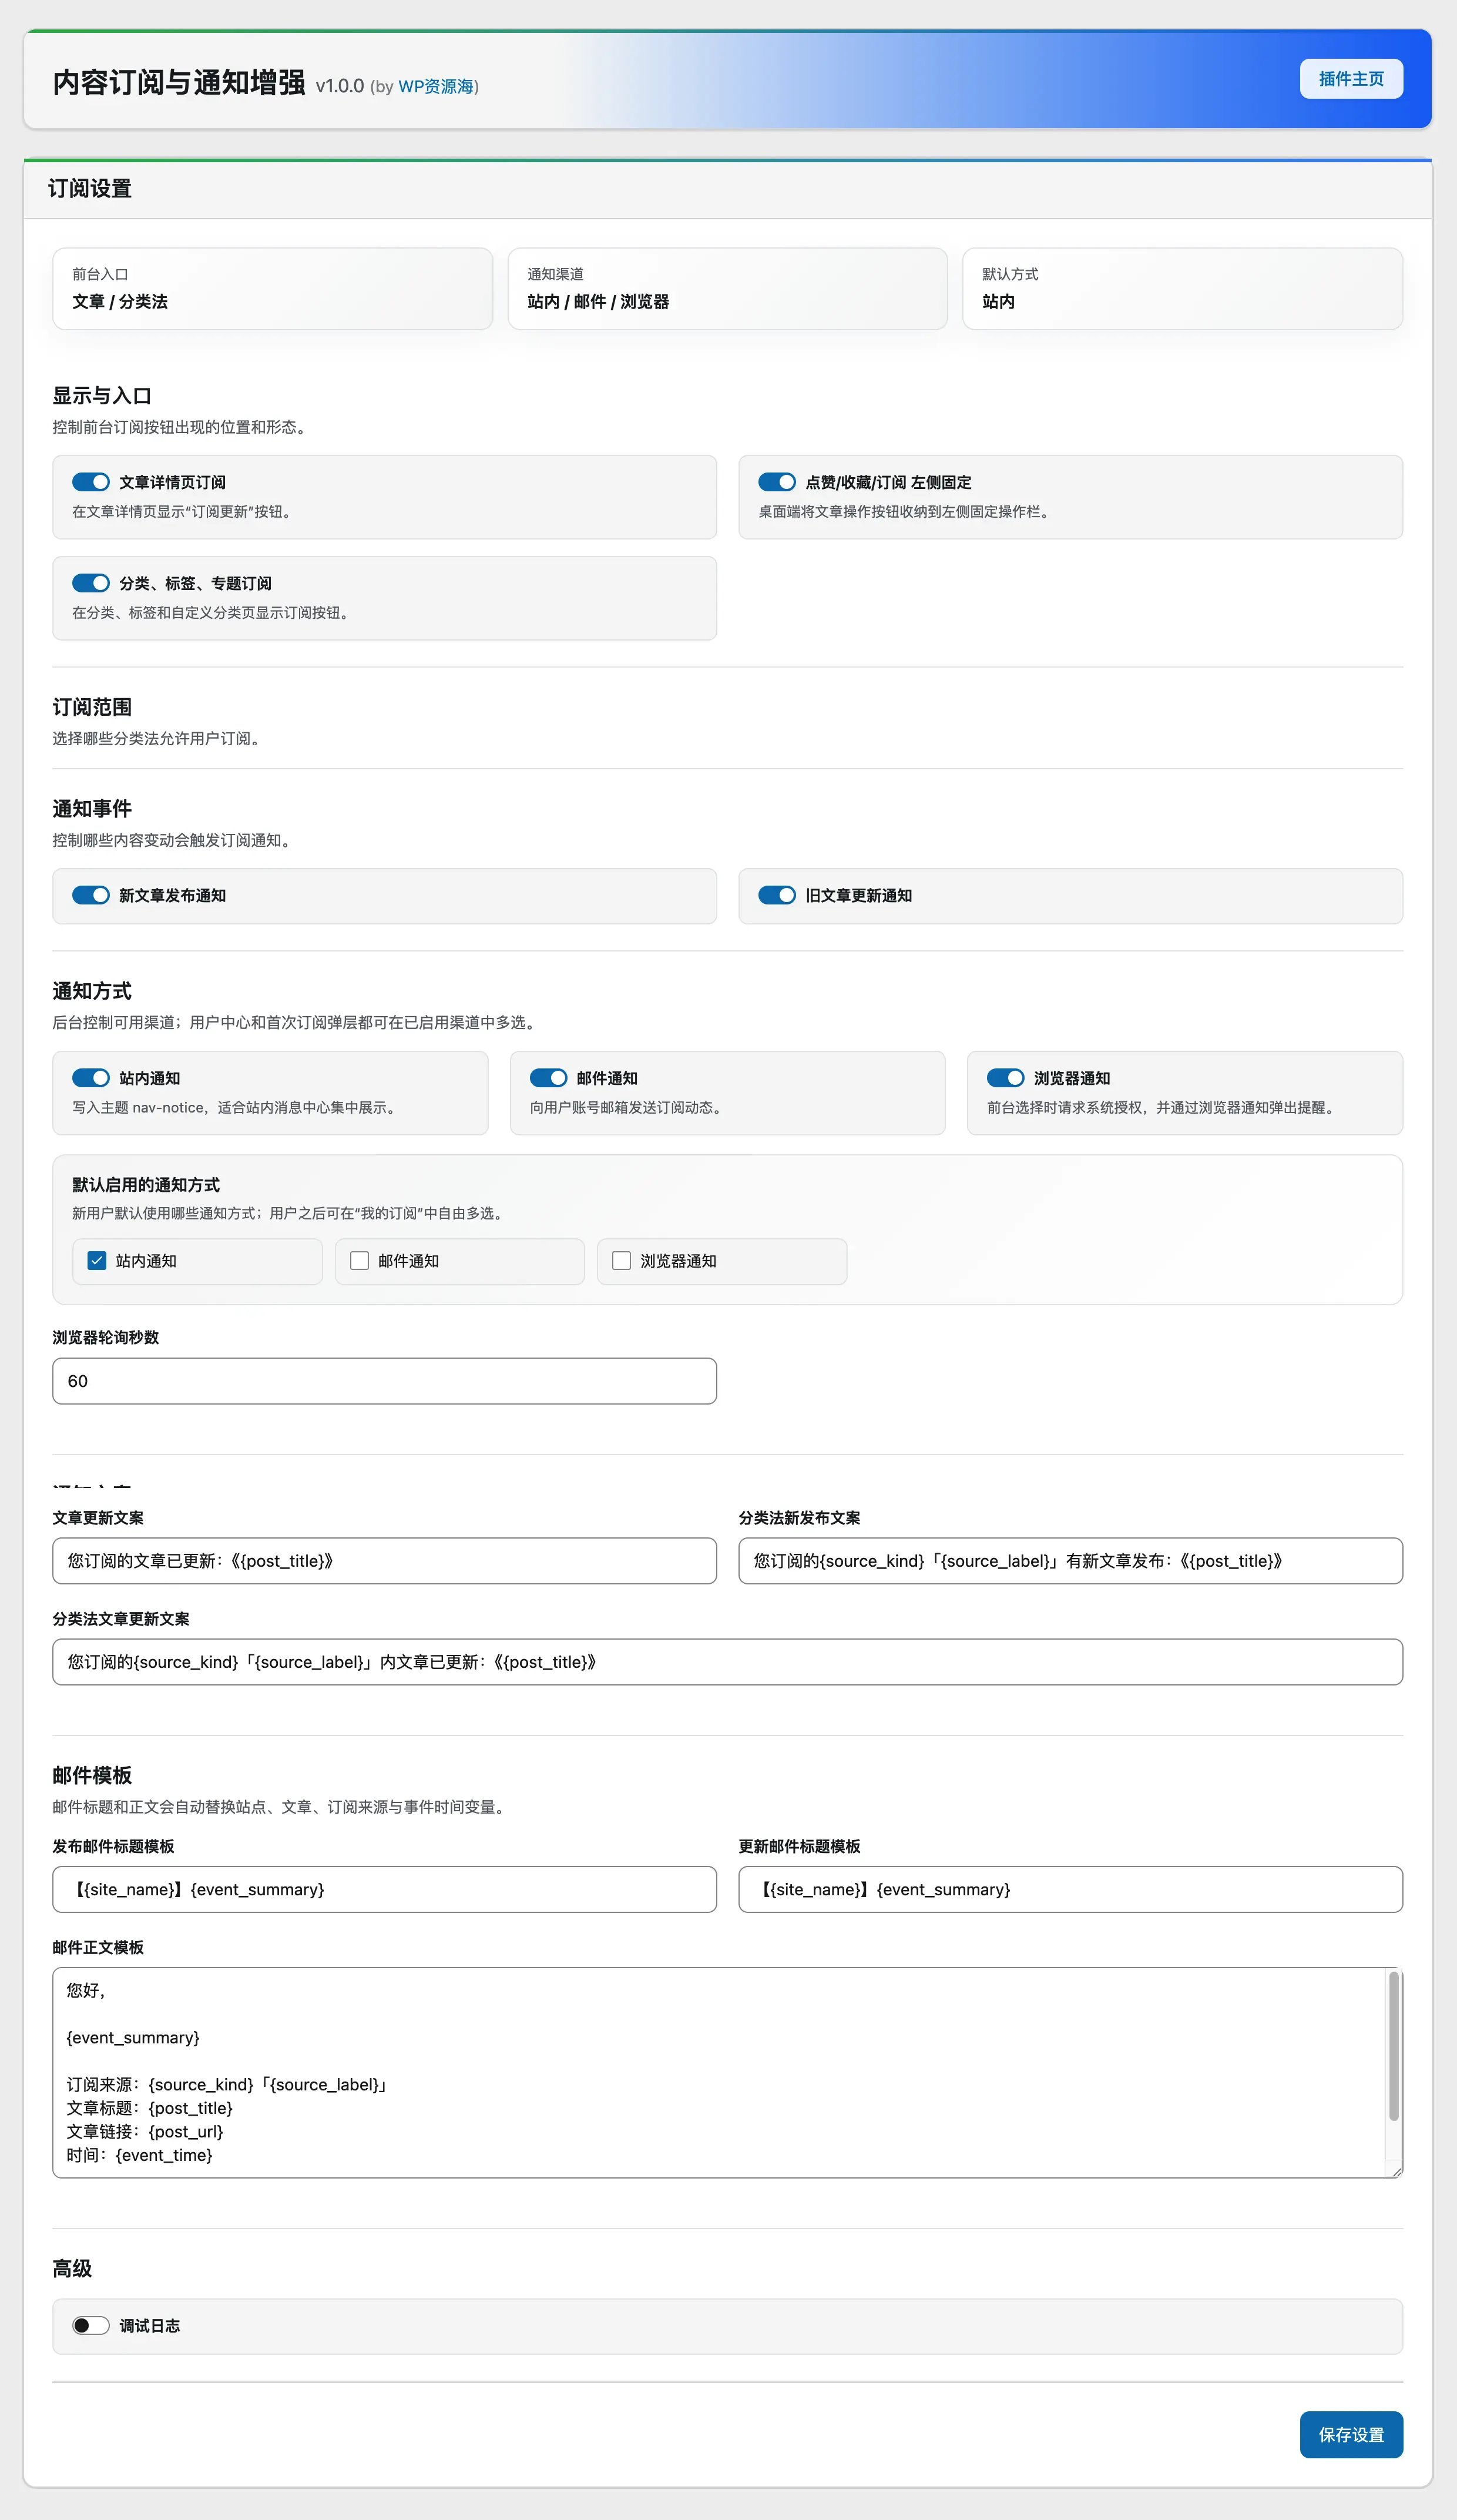The height and width of the screenshot is (2520, 1457).
Task: Uncheck the 站内通知 default checkbox
Action: coord(97,1261)
